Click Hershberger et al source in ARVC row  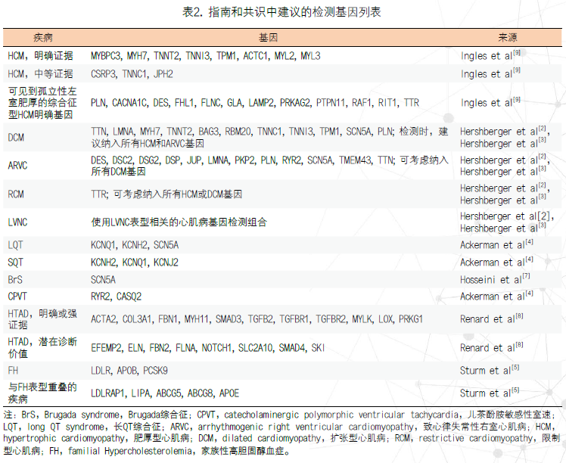coord(505,166)
